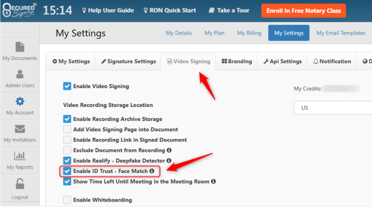
Task: Open RON Quick Start link
Action: (170, 11)
